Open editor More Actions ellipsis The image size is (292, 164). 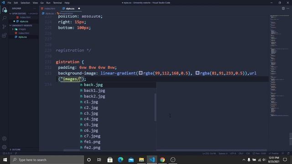point(288,8)
